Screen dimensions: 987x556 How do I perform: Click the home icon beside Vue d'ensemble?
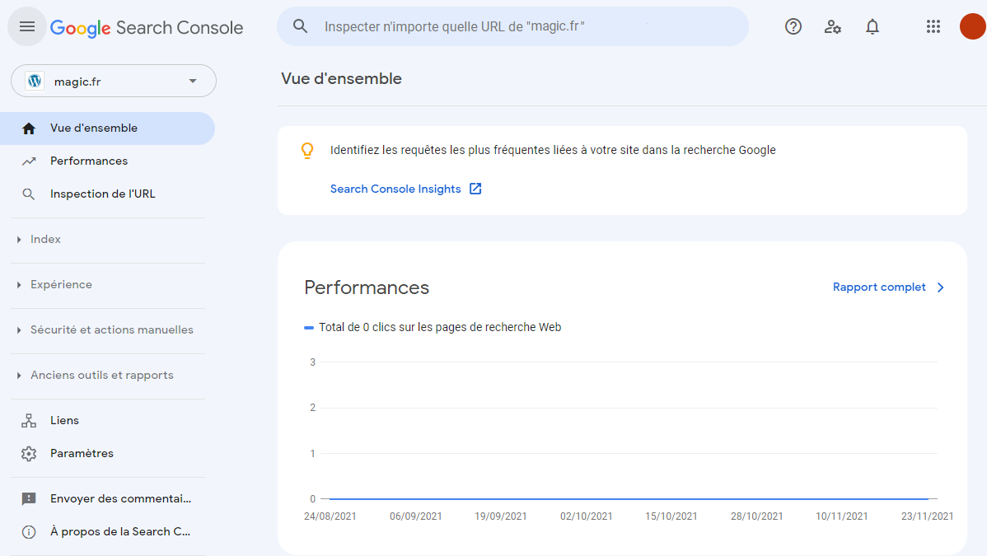[x=28, y=128]
